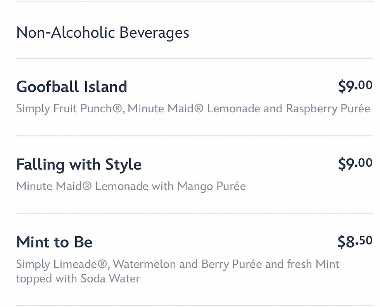The height and width of the screenshot is (307, 380).
Task: Select the Watermelon ingredient word
Action: (x=145, y=265)
